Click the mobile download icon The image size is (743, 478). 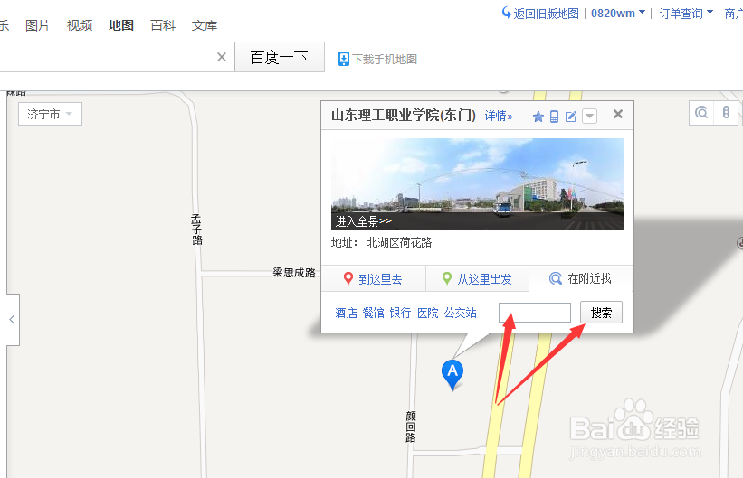(344, 59)
